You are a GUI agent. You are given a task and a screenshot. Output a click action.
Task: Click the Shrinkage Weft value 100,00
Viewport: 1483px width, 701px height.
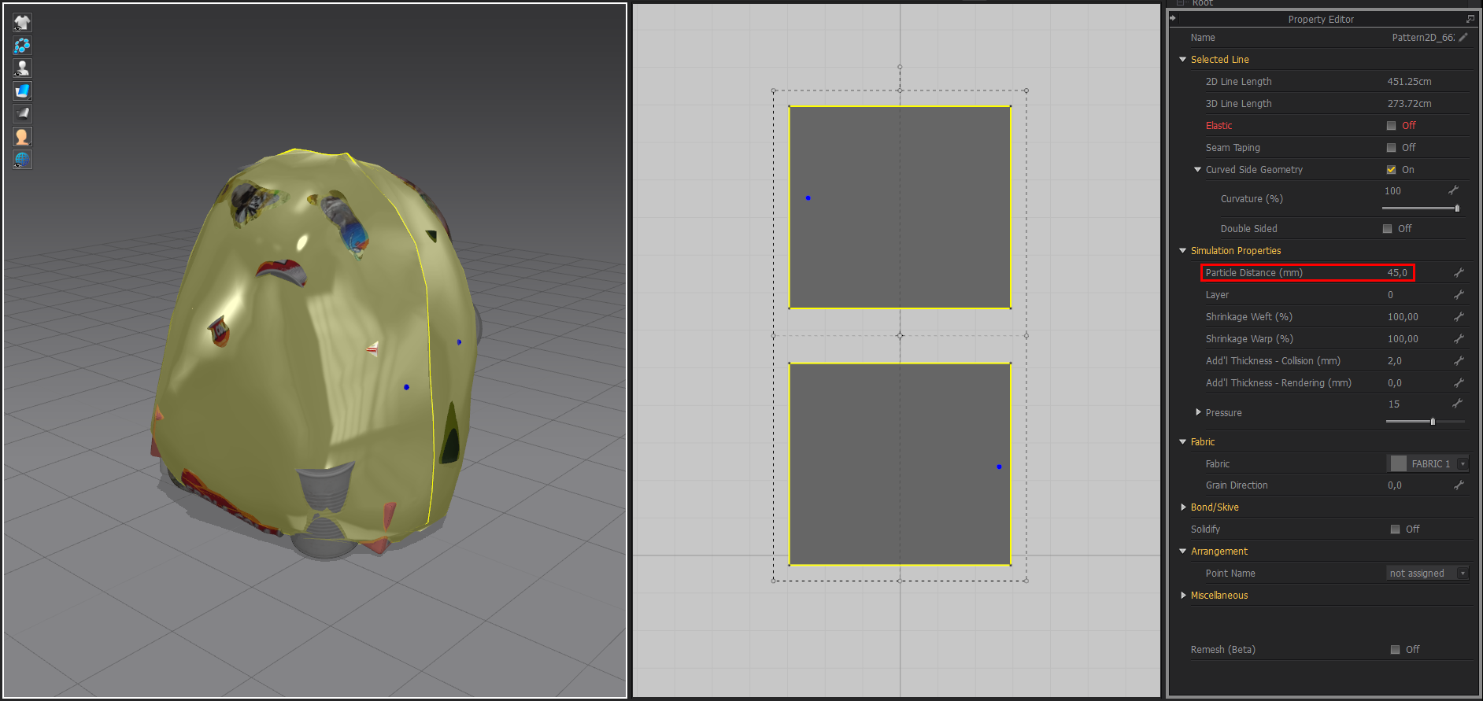point(1403,317)
